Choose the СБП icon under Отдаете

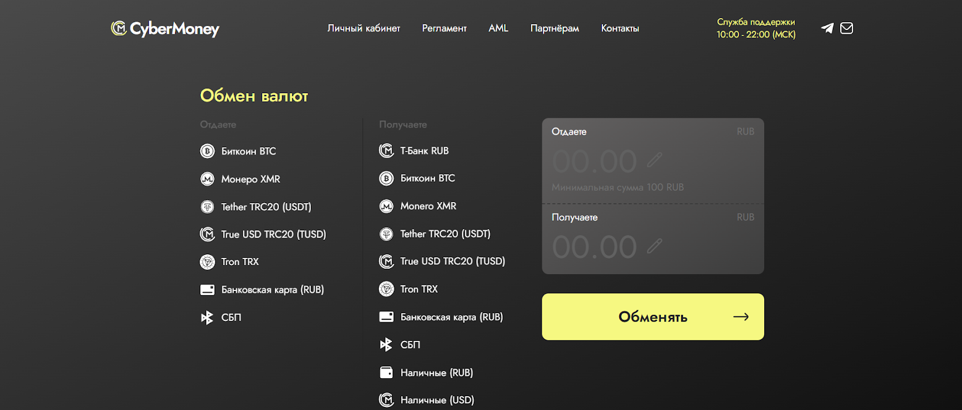point(207,317)
